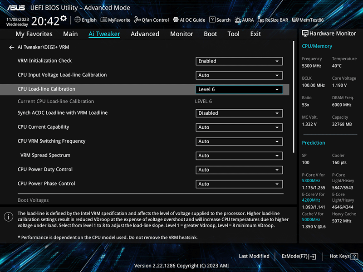This screenshot has height=272, width=363.
Task: Open CPU Power Duty Control dropdown
Action: point(239,170)
